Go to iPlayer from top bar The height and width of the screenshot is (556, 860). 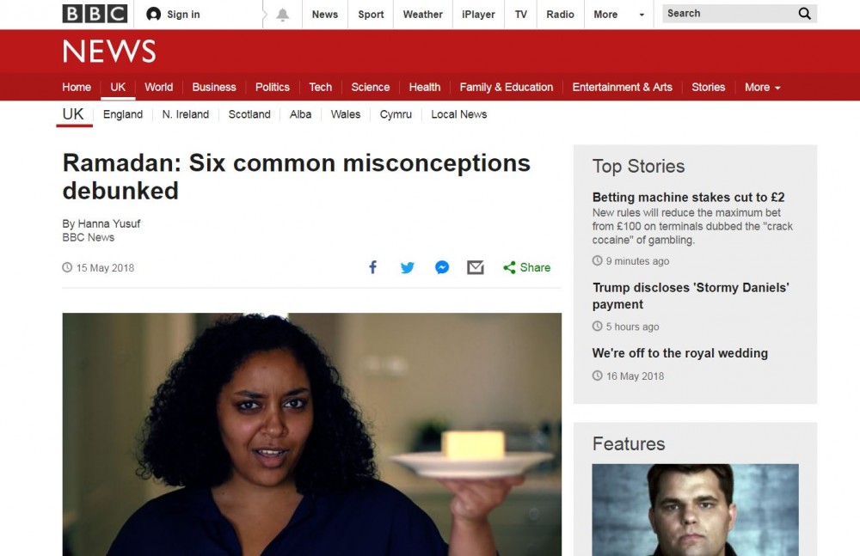(x=477, y=15)
